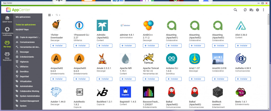The width and height of the screenshot is (271, 111).
Task: Click the manual install app icon
Action: coord(251,10)
